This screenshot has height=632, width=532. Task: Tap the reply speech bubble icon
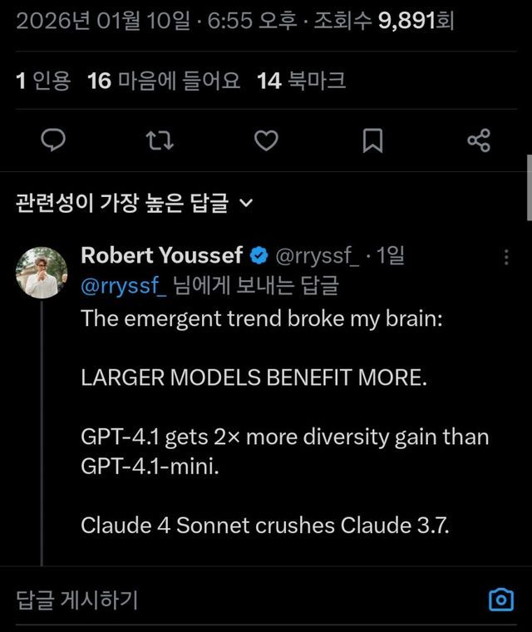click(x=53, y=141)
